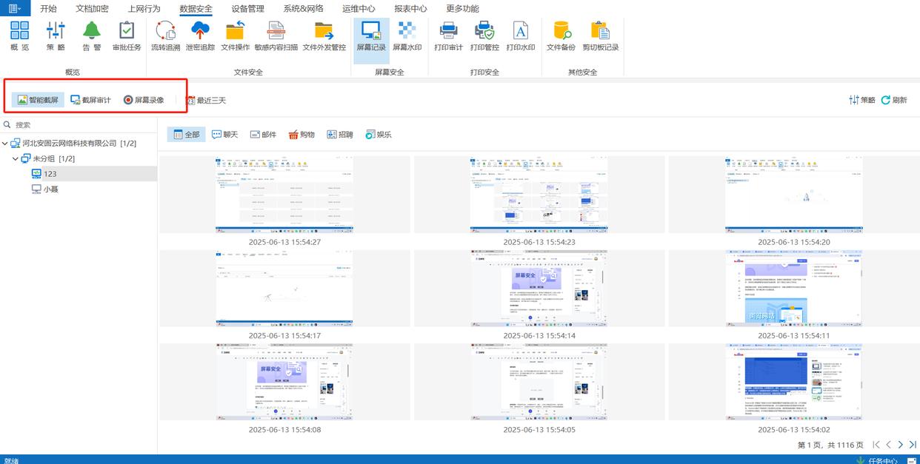
Task: Open 敏感内容扫描 in ribbon
Action: [x=276, y=36]
